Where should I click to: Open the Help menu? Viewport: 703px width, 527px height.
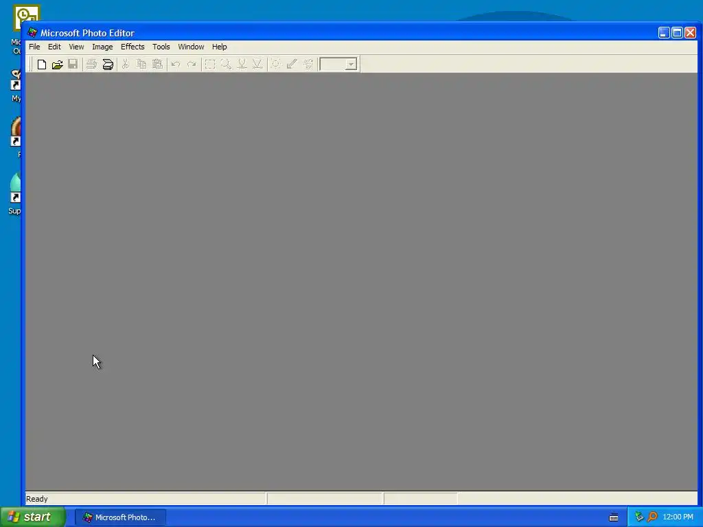pyautogui.click(x=219, y=47)
